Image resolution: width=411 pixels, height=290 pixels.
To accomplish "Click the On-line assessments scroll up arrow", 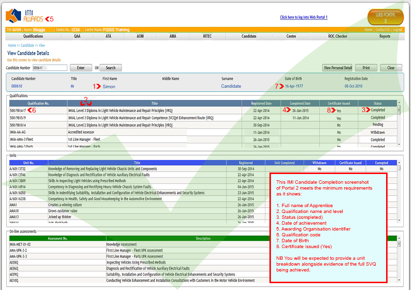I will coord(399,238).
